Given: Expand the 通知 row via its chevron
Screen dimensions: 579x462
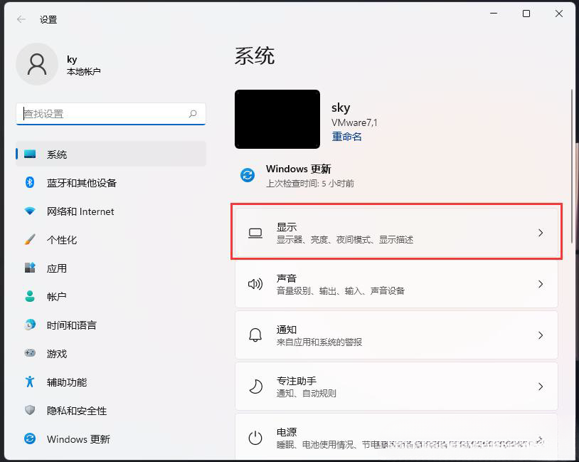Looking at the screenshot, I should pyautogui.click(x=541, y=335).
